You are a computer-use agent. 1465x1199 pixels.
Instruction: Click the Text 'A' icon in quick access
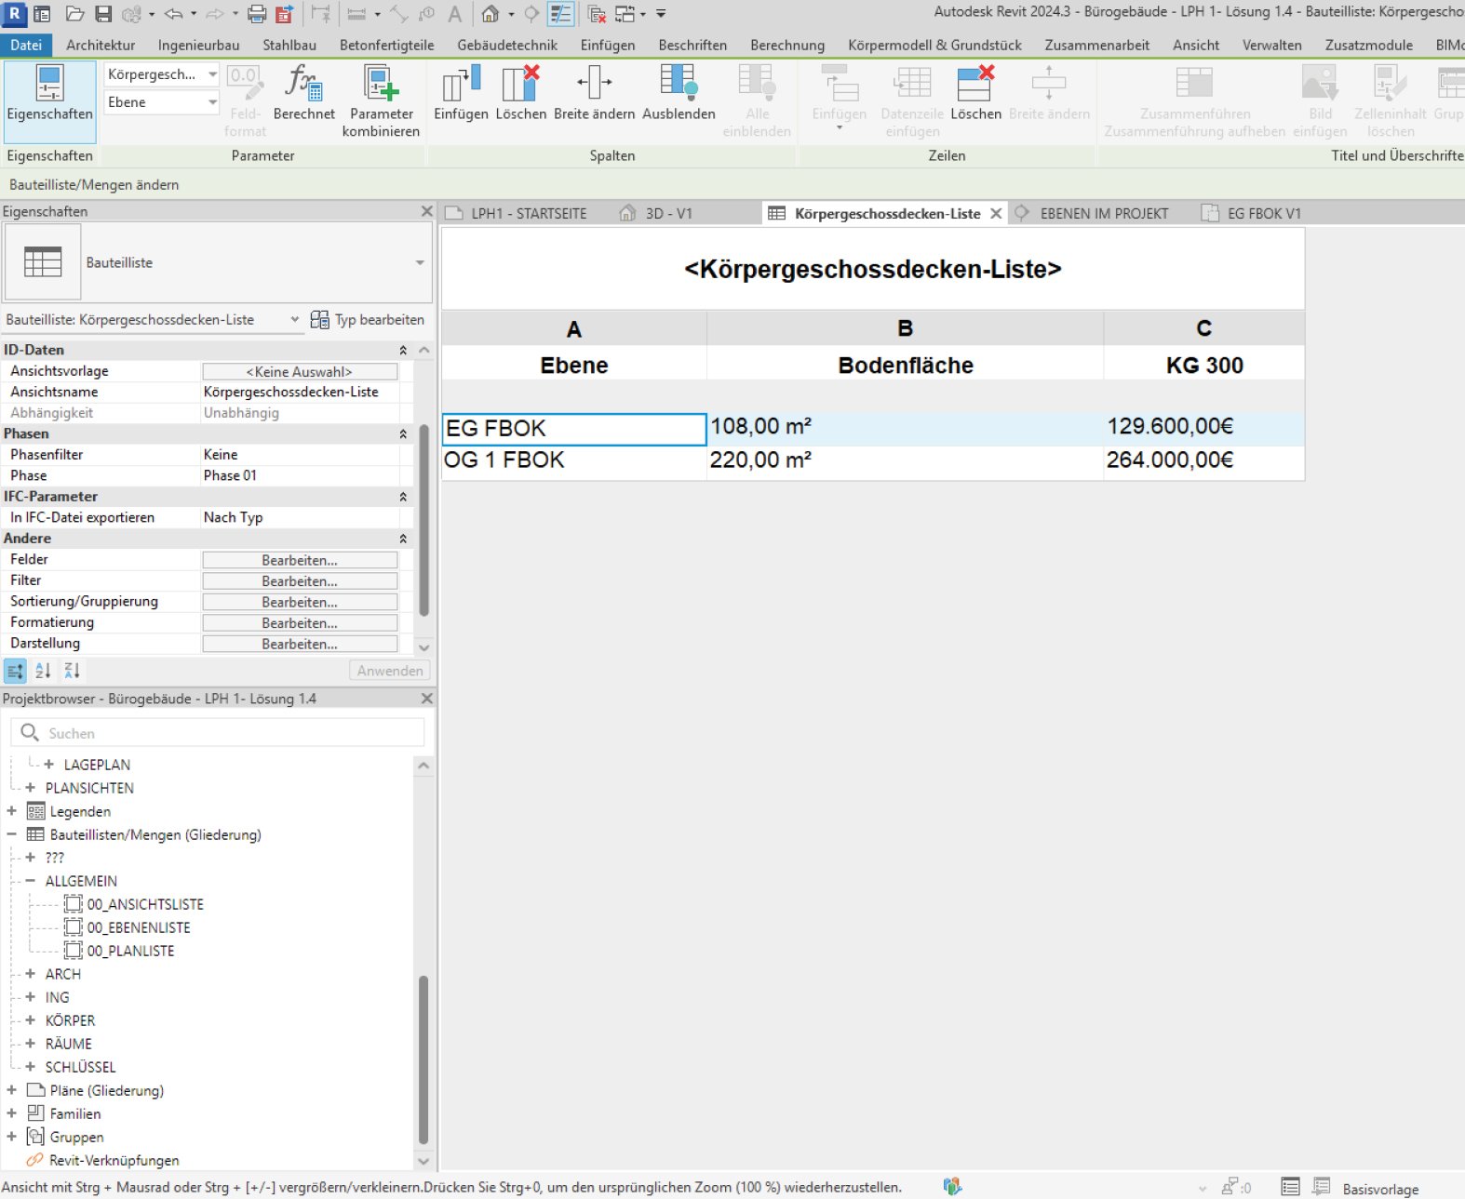[454, 14]
